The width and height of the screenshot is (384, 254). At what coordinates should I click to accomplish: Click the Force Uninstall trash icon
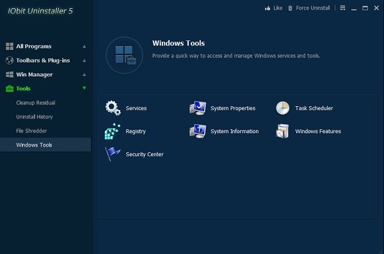coord(290,8)
